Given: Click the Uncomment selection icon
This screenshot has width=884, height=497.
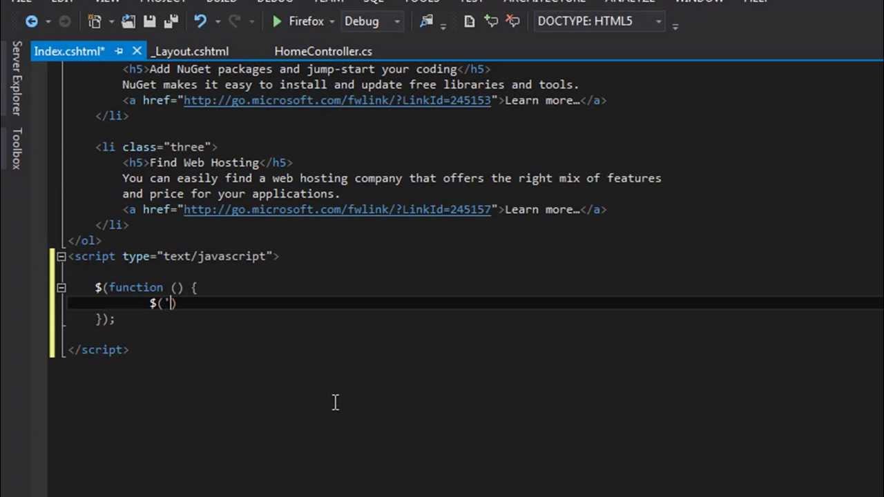Looking at the screenshot, I should 512,21.
